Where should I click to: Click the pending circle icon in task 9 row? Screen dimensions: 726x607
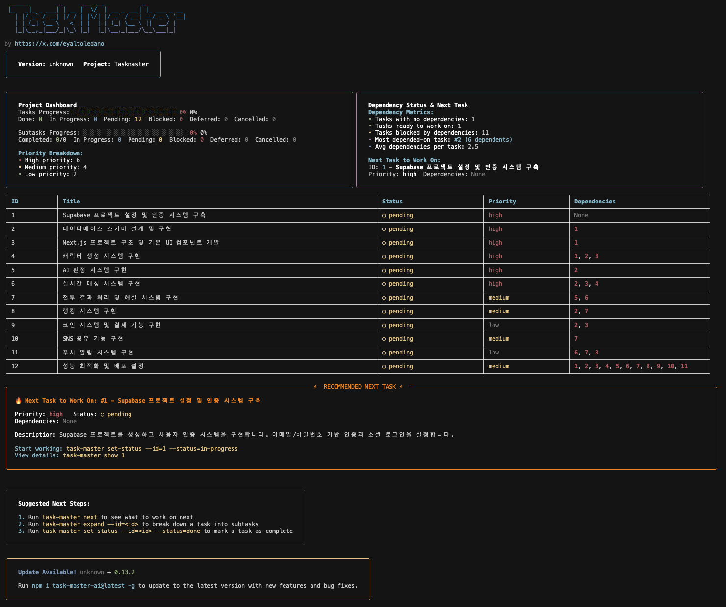point(384,325)
